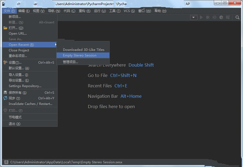This screenshot has width=243, height=167.
Task: Click the Ctrl+E shortcut link
Action: pos(121,86)
